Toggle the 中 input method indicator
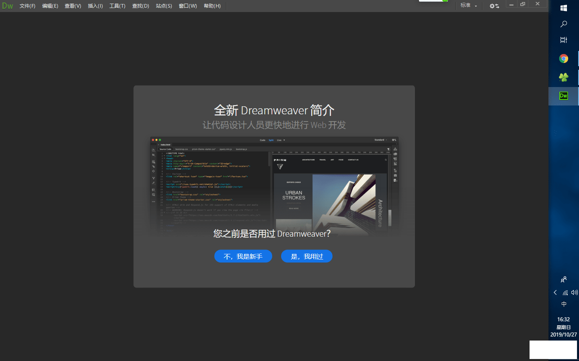The height and width of the screenshot is (361, 579). [564, 304]
